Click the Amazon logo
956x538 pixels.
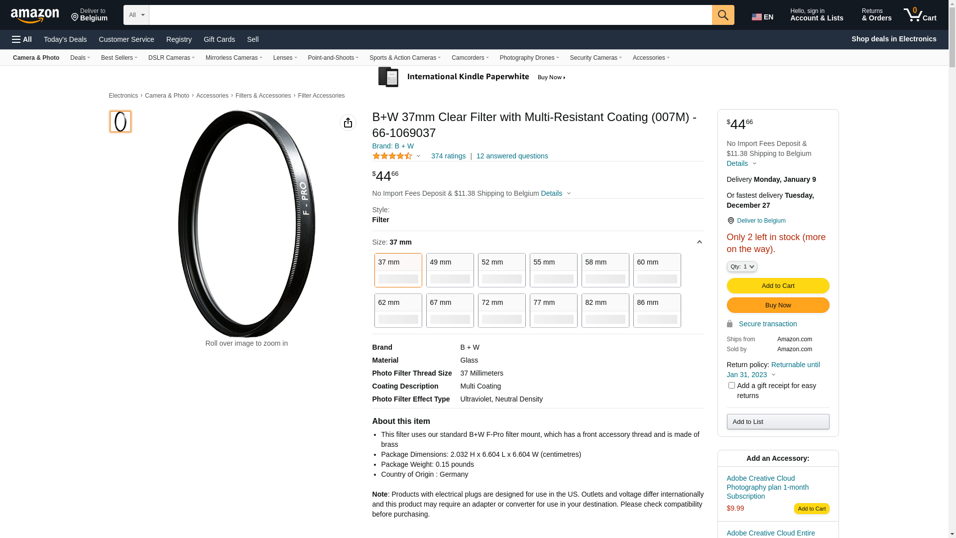[x=35, y=15]
